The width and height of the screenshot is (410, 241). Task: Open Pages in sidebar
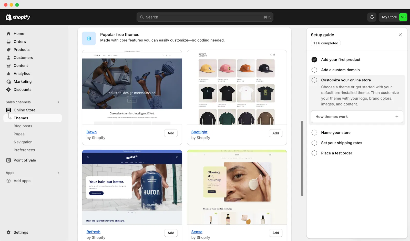[x=19, y=134]
